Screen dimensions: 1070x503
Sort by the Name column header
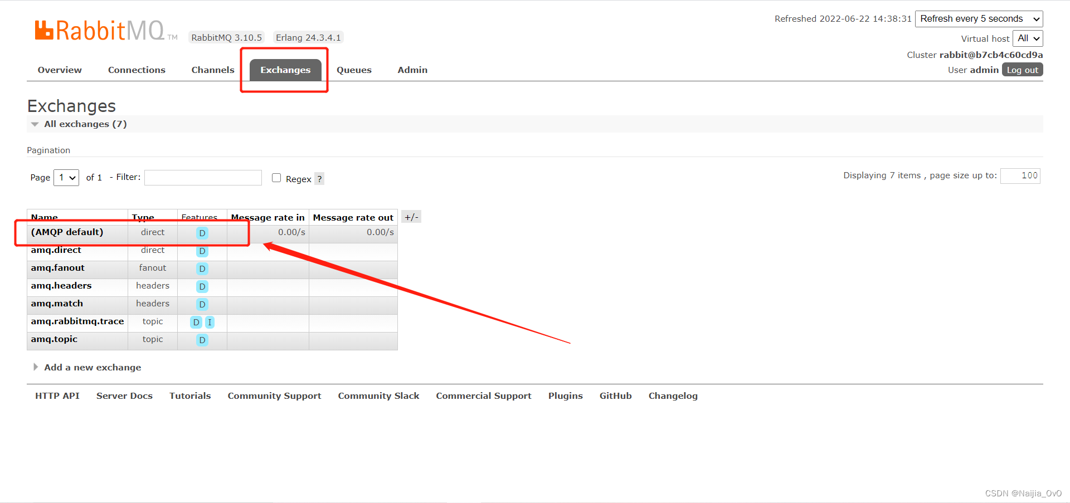point(45,218)
